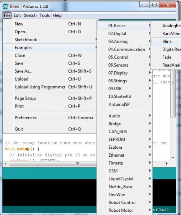
Task: Open the LiquidCrystal library examples
Action: click(x=124, y=179)
